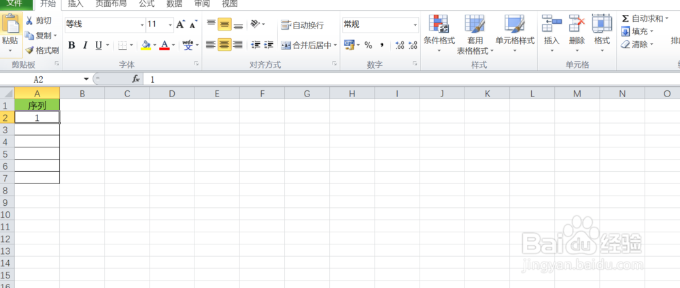
Task: Open the AutoSum dropdown arrow
Action: (666, 18)
